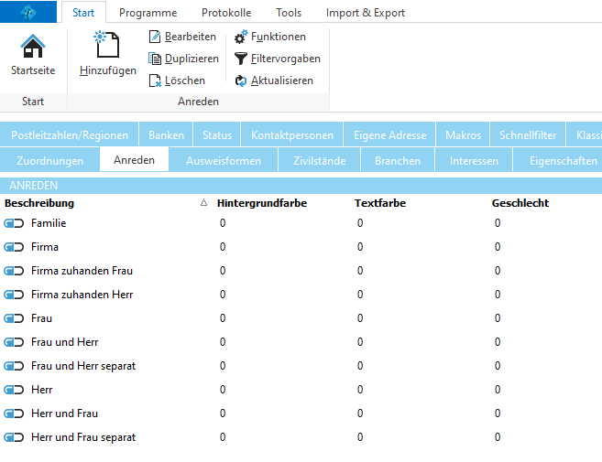Open the Import & Export ribbon tab
Screen dimensions: 602x462
365,13
